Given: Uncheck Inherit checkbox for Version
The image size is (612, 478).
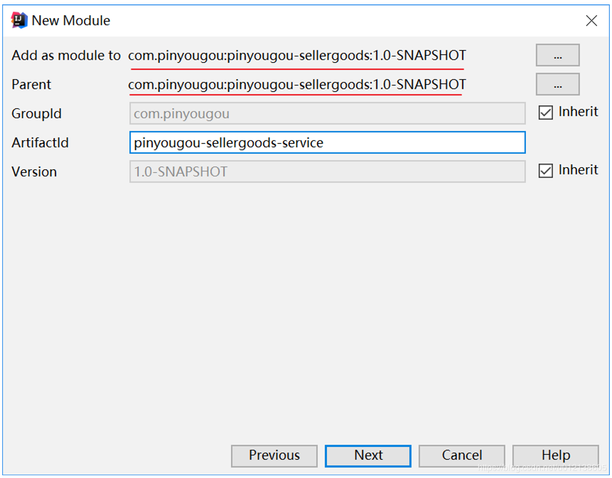Looking at the screenshot, I should click(545, 170).
